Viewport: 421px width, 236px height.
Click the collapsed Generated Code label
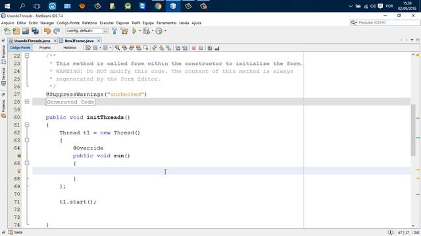(x=70, y=102)
